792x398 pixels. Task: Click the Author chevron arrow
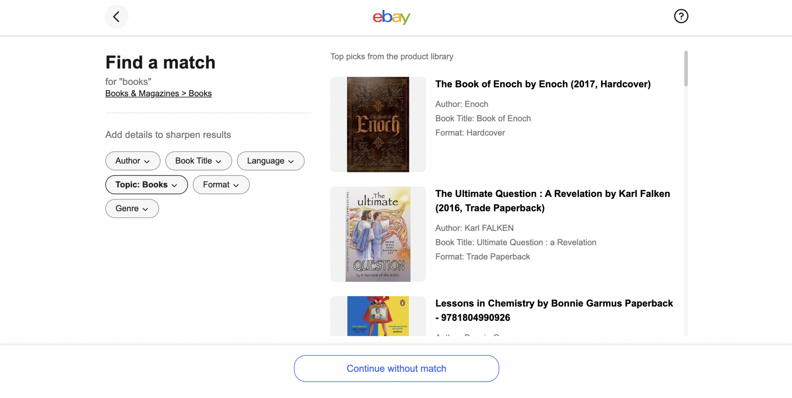point(147,161)
